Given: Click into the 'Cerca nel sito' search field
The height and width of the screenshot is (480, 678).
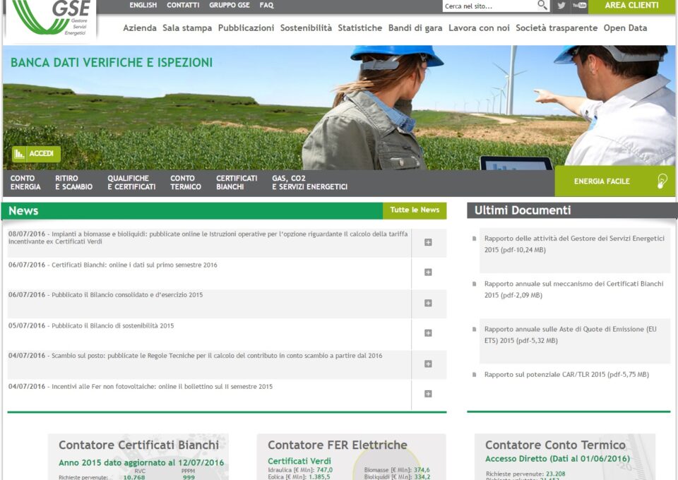Looking at the screenshot, I should pos(489,6).
